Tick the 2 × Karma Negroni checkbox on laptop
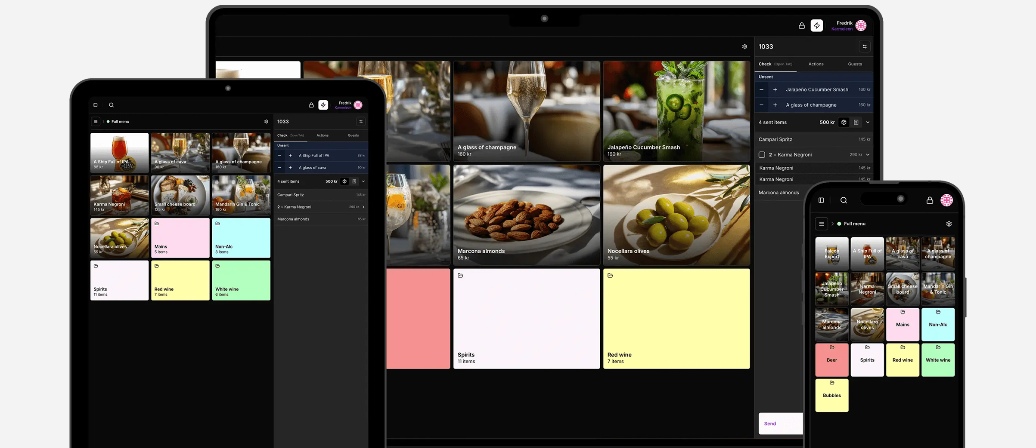This screenshot has width=1036, height=448. (762, 155)
